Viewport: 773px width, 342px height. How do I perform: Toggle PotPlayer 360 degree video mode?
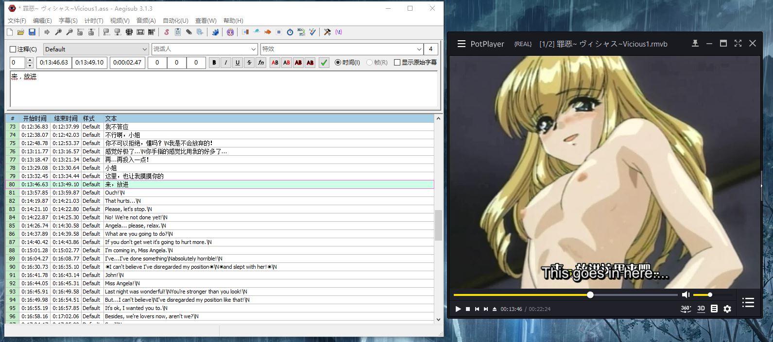686,309
